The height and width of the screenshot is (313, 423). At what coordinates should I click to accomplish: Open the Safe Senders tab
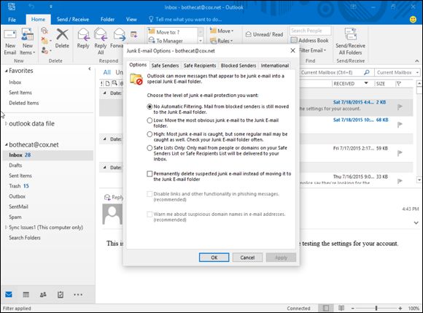[165, 66]
